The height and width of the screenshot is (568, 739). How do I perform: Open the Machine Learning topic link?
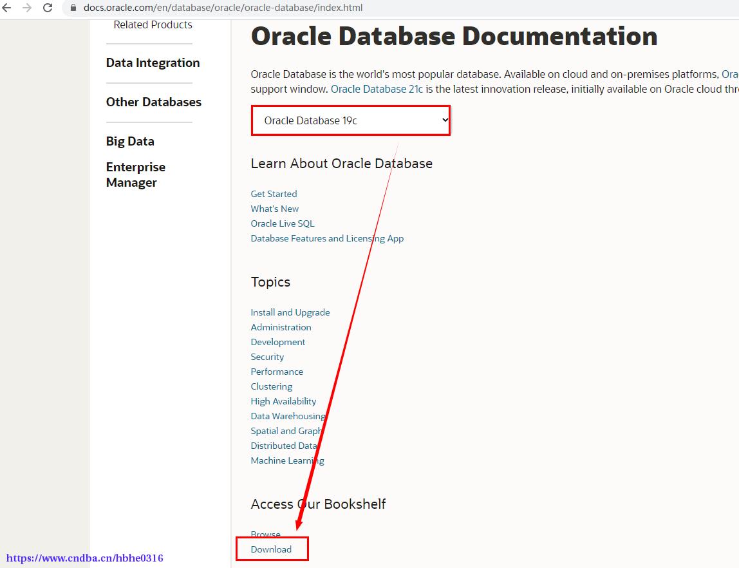point(288,460)
